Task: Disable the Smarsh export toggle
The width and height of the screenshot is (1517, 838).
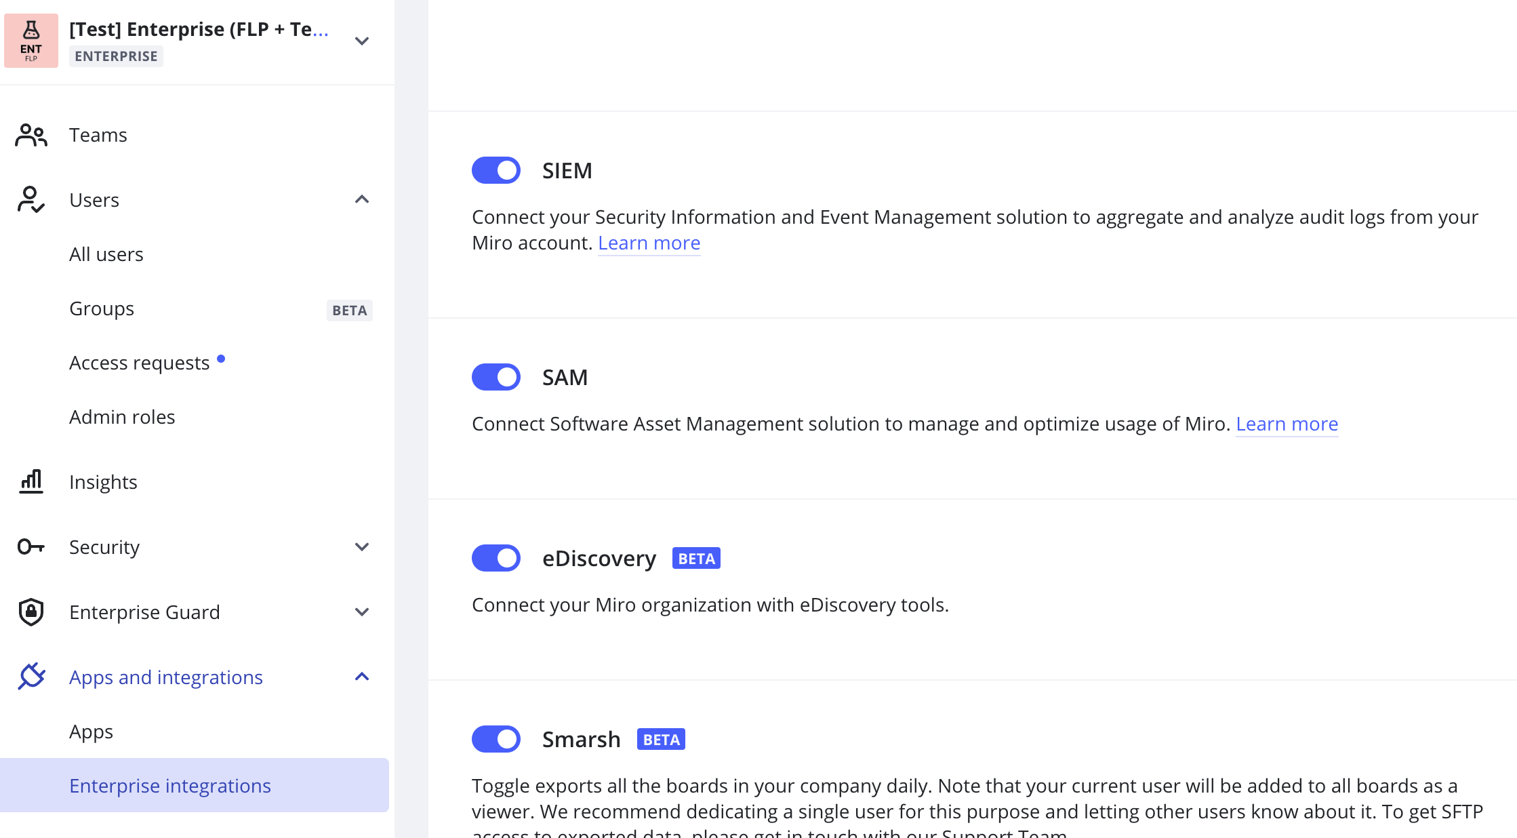Action: [x=495, y=739]
